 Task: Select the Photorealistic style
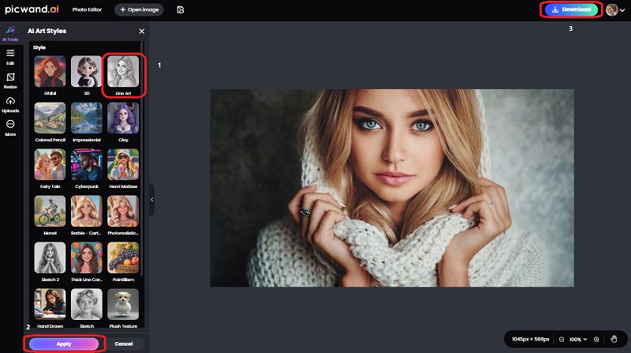pos(123,215)
